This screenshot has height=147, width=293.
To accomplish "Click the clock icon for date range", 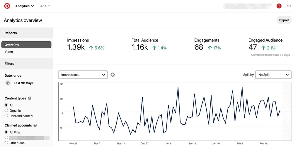I will [x=8, y=83].
